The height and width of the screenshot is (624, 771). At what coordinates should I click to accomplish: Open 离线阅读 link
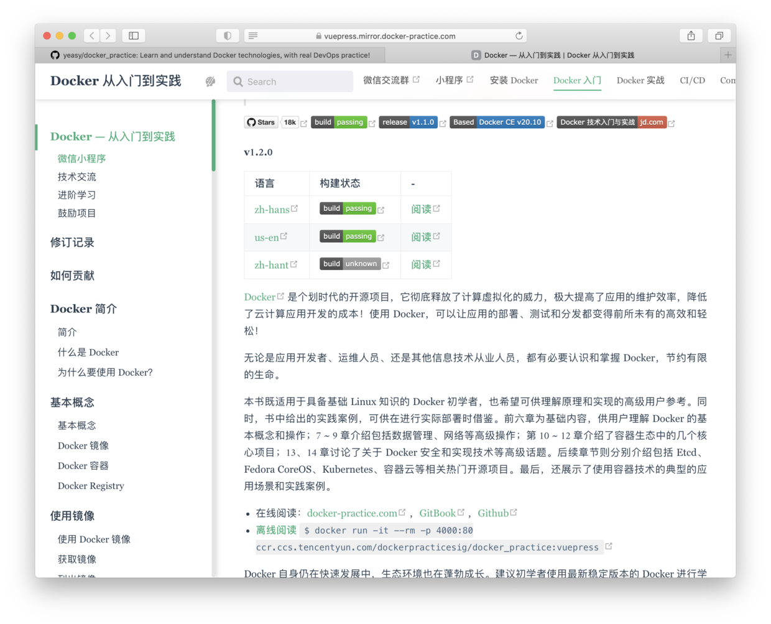click(x=276, y=530)
